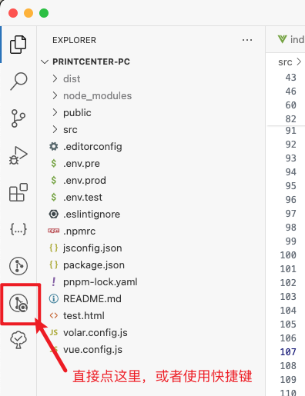The width and height of the screenshot is (305, 396).
Task: Open the .editorconfig file
Action: pyautogui.click(x=92, y=146)
